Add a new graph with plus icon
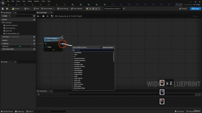The height and width of the screenshot is (113, 202). click(34, 20)
